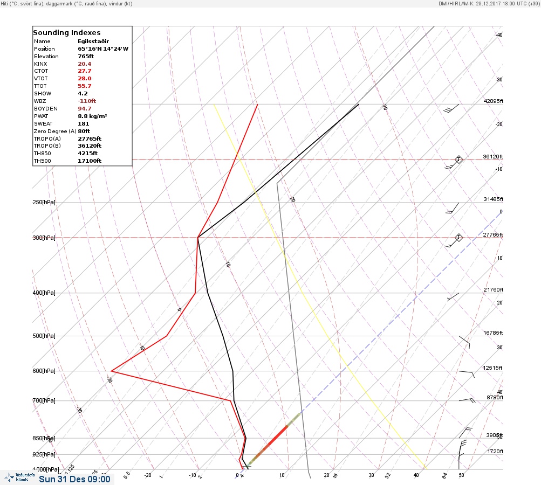Click the Vedurstofa Islands logo
The image size is (541, 485).
pos(19,477)
